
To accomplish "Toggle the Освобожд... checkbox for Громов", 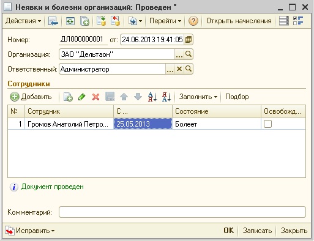I will (267, 124).
